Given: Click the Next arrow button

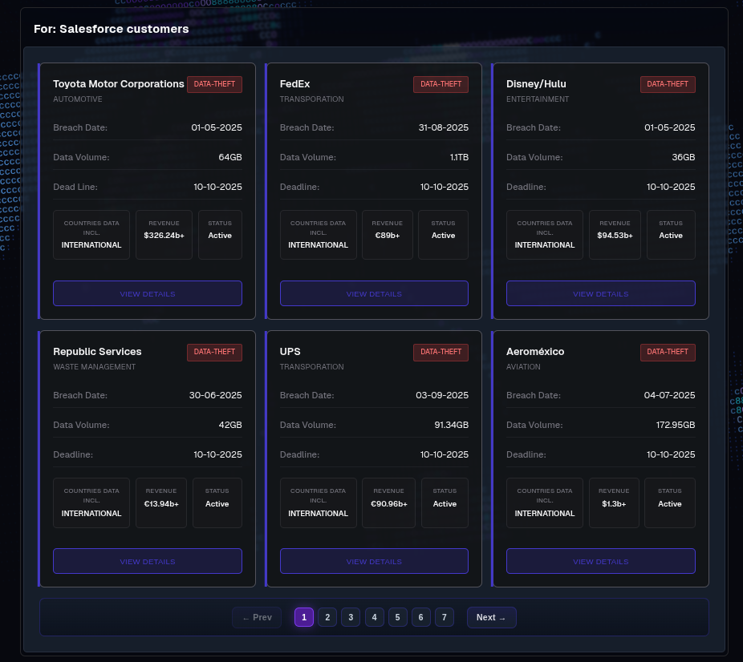Looking at the screenshot, I should point(491,617).
